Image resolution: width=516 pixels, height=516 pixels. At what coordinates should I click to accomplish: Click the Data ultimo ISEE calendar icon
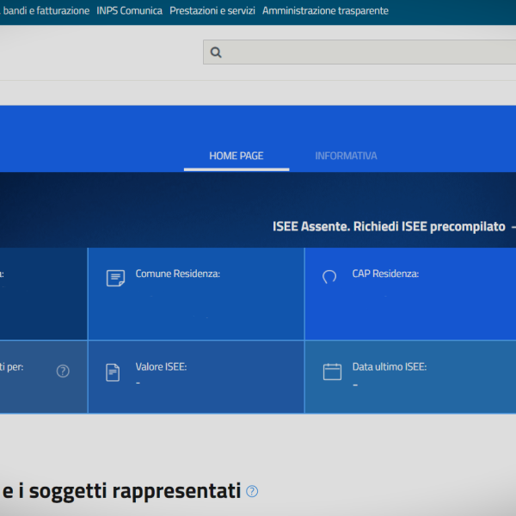332,372
